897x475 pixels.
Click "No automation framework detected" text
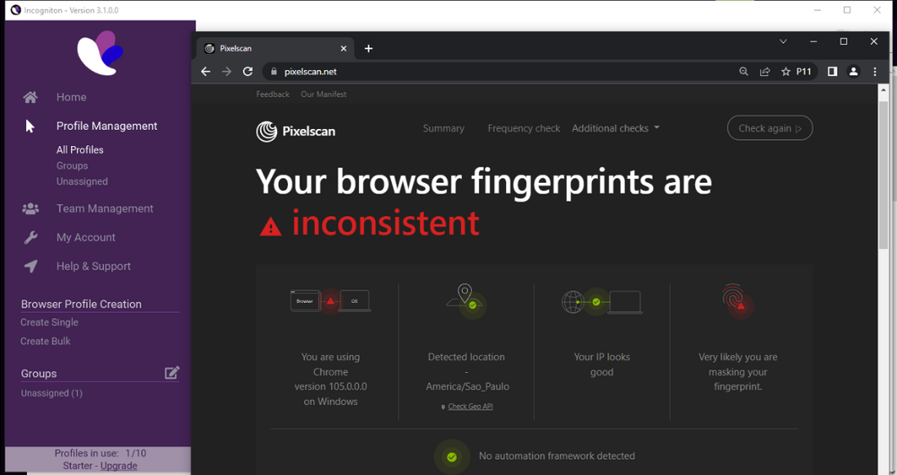coord(557,456)
